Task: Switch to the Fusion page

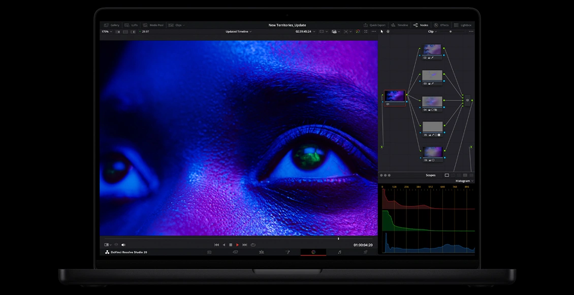Action: 288,252
